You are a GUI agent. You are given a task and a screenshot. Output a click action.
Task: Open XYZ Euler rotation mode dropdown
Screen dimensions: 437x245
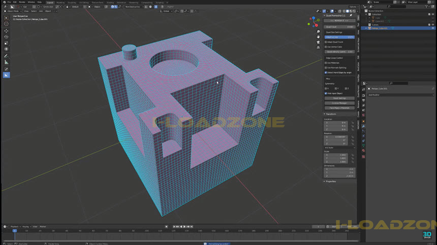point(340,148)
